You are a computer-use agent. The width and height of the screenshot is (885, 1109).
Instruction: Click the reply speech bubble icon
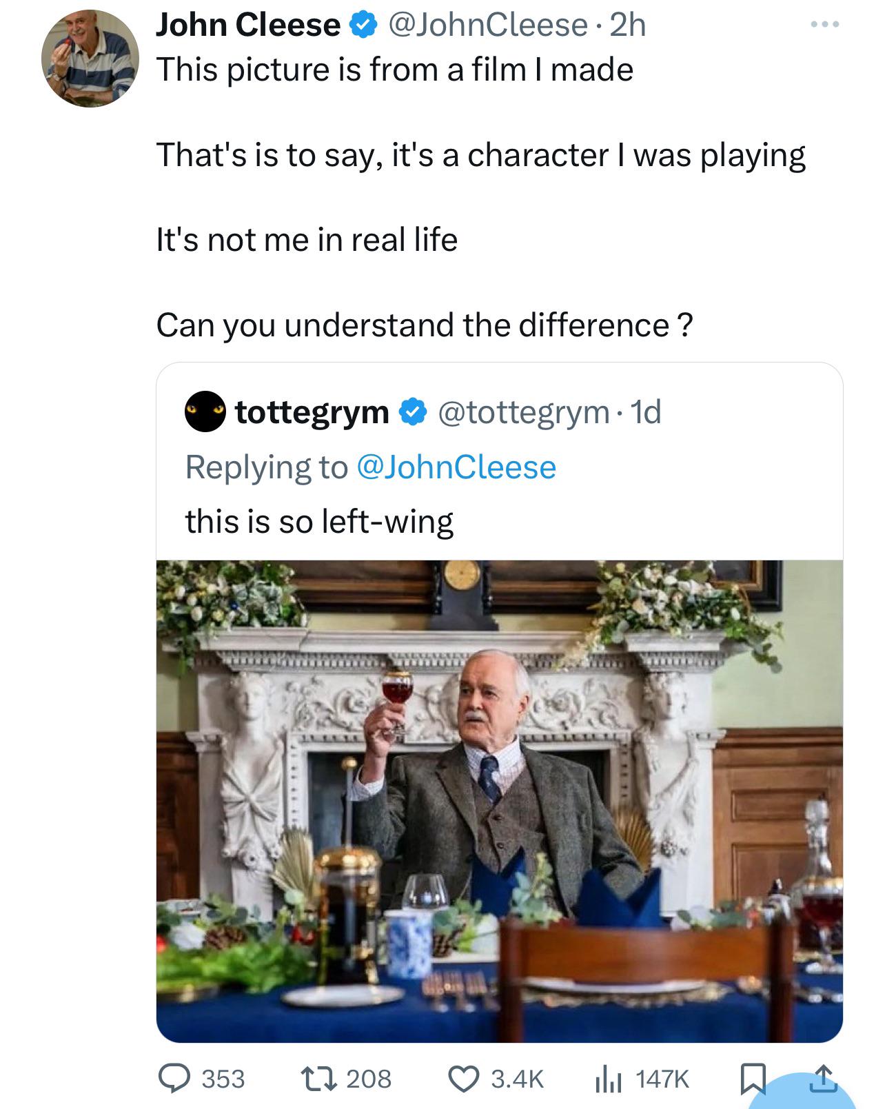point(175,1078)
